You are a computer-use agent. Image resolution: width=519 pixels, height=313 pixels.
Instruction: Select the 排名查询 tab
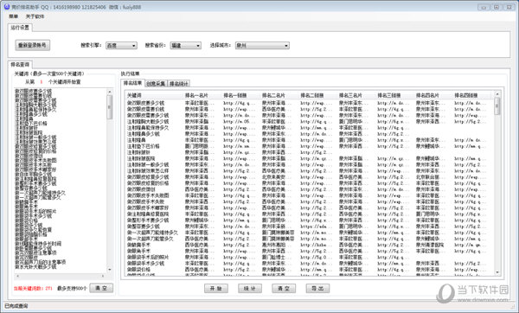point(20,64)
